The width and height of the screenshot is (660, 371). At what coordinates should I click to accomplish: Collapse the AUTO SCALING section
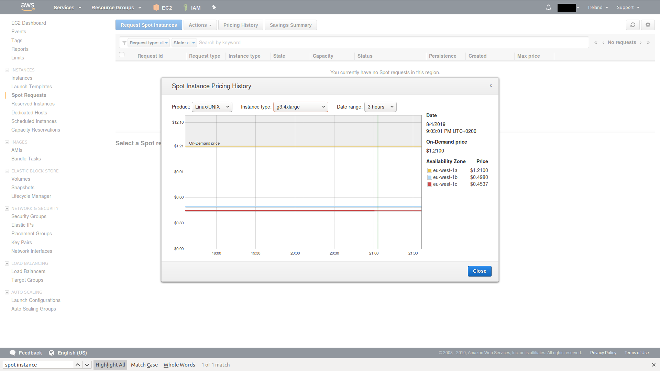pyautogui.click(x=7, y=292)
